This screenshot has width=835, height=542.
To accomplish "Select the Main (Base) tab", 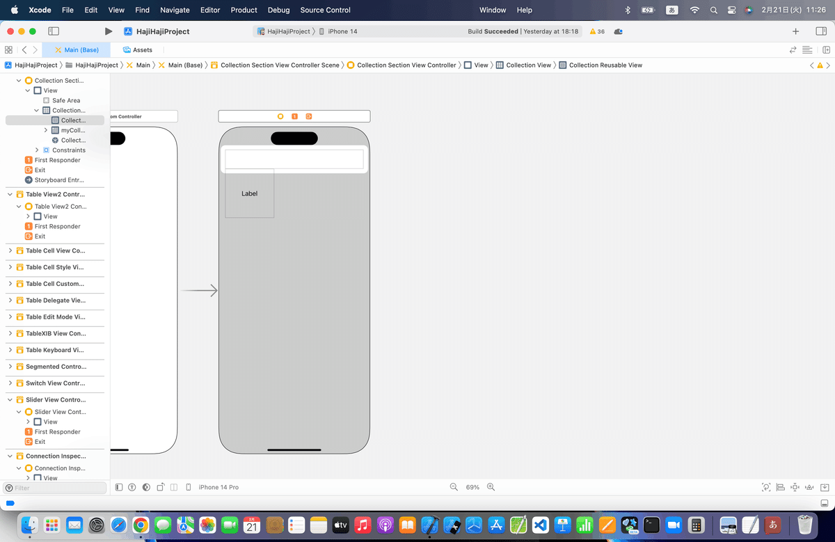I will [77, 50].
